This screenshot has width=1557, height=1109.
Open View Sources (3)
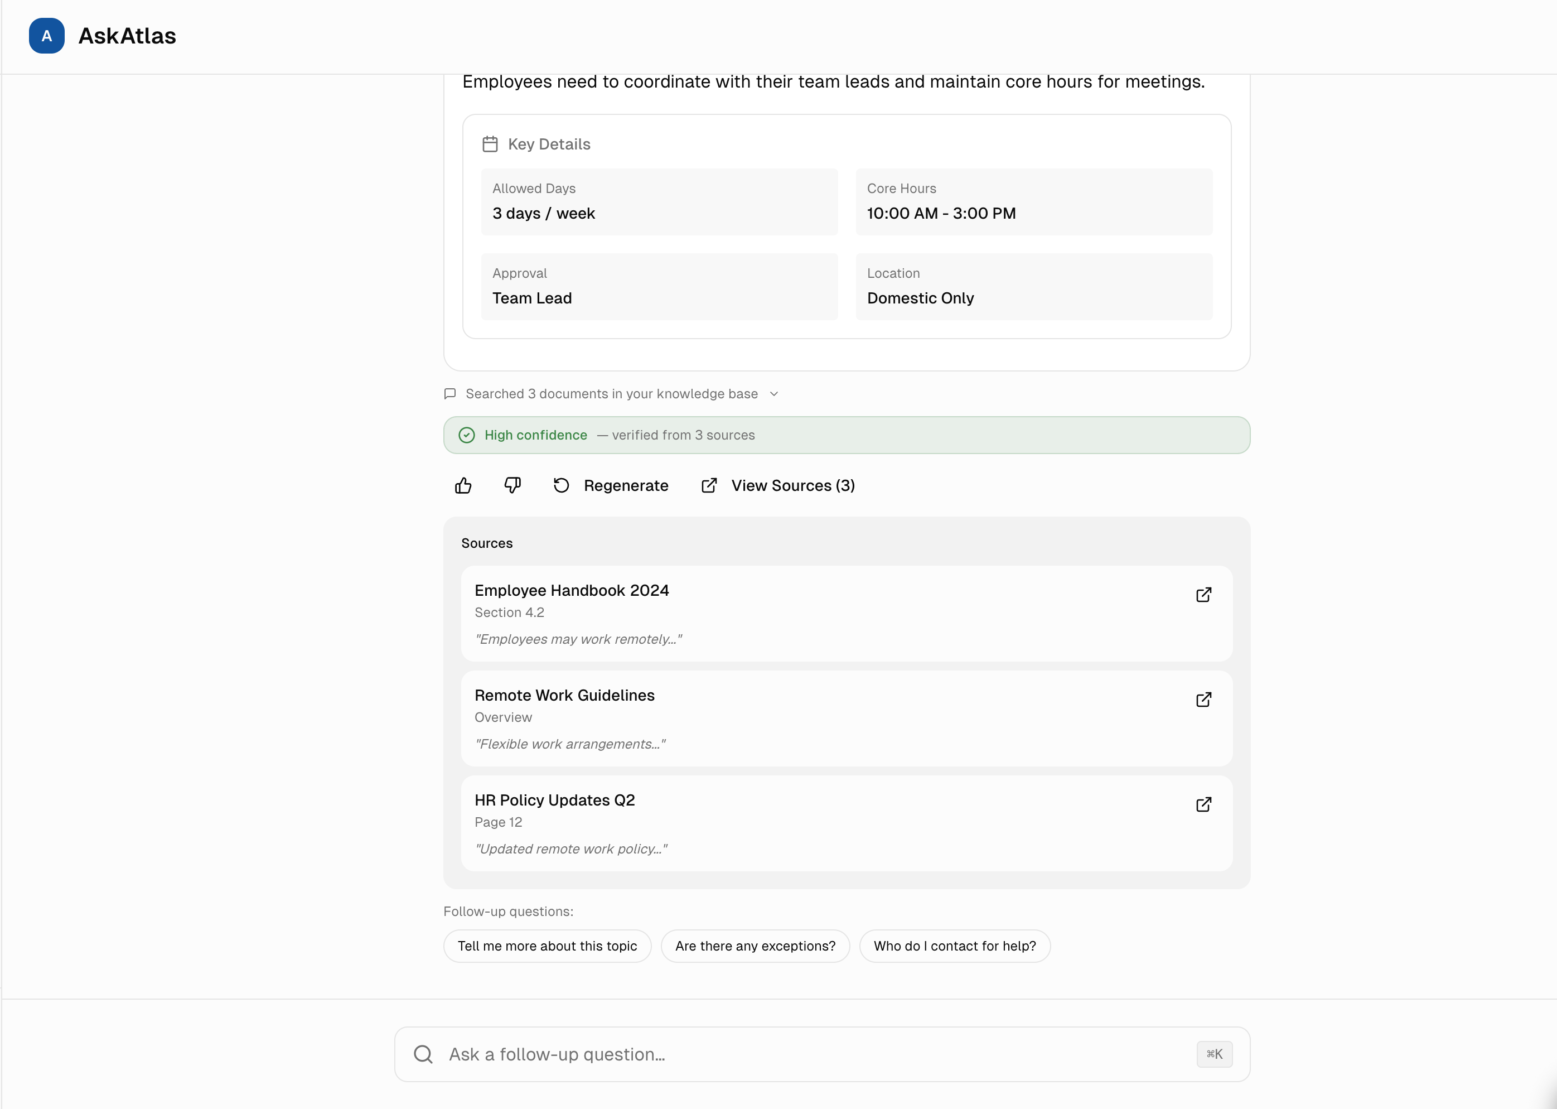click(x=792, y=485)
